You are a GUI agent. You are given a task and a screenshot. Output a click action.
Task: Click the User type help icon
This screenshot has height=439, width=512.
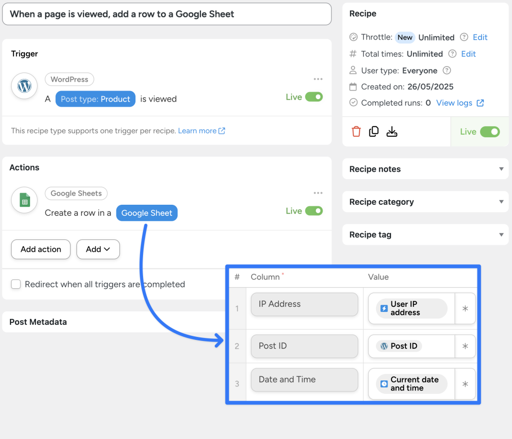click(x=446, y=71)
